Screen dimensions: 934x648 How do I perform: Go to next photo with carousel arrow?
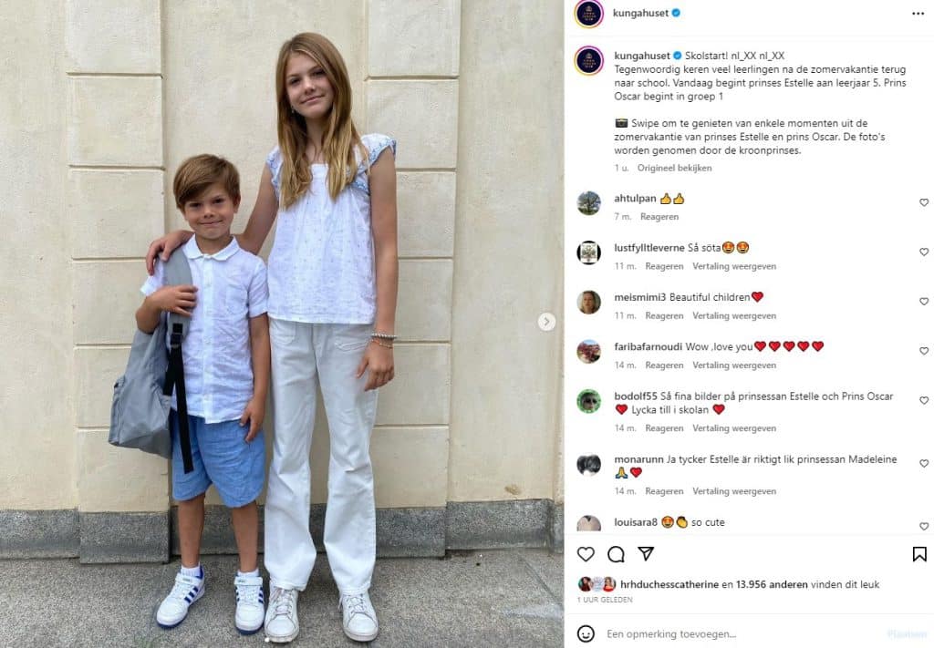coord(546,322)
